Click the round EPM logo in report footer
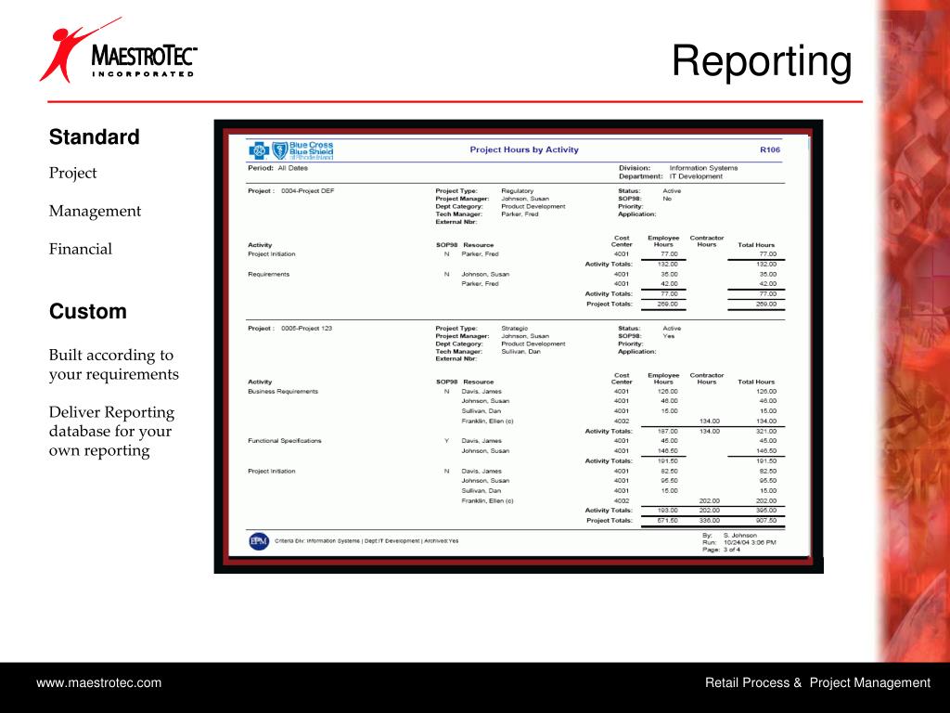The height and width of the screenshot is (713, 950). (259, 541)
